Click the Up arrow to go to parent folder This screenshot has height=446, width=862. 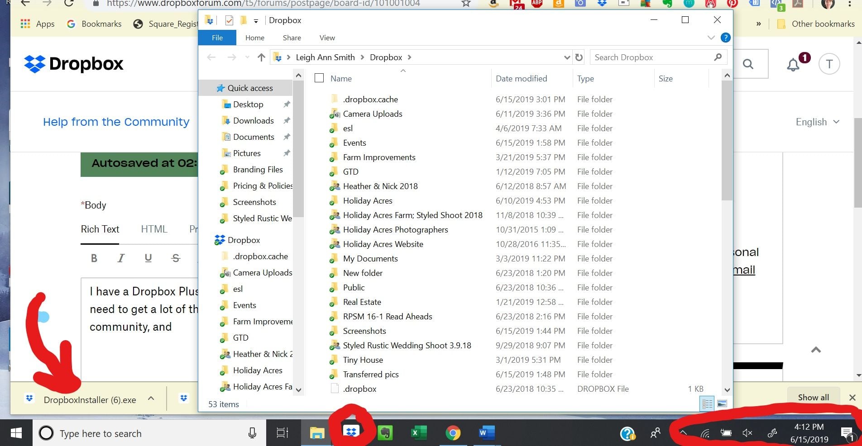261,57
